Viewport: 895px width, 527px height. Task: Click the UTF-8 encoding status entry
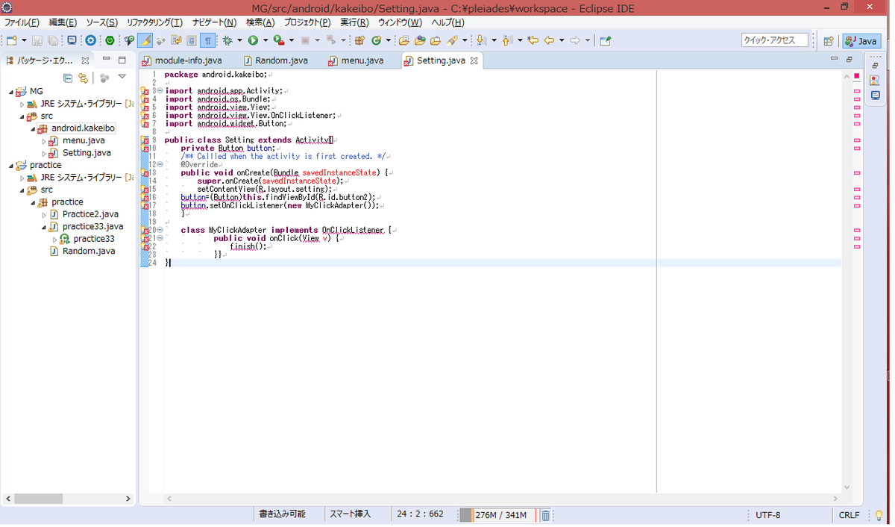[x=768, y=515]
